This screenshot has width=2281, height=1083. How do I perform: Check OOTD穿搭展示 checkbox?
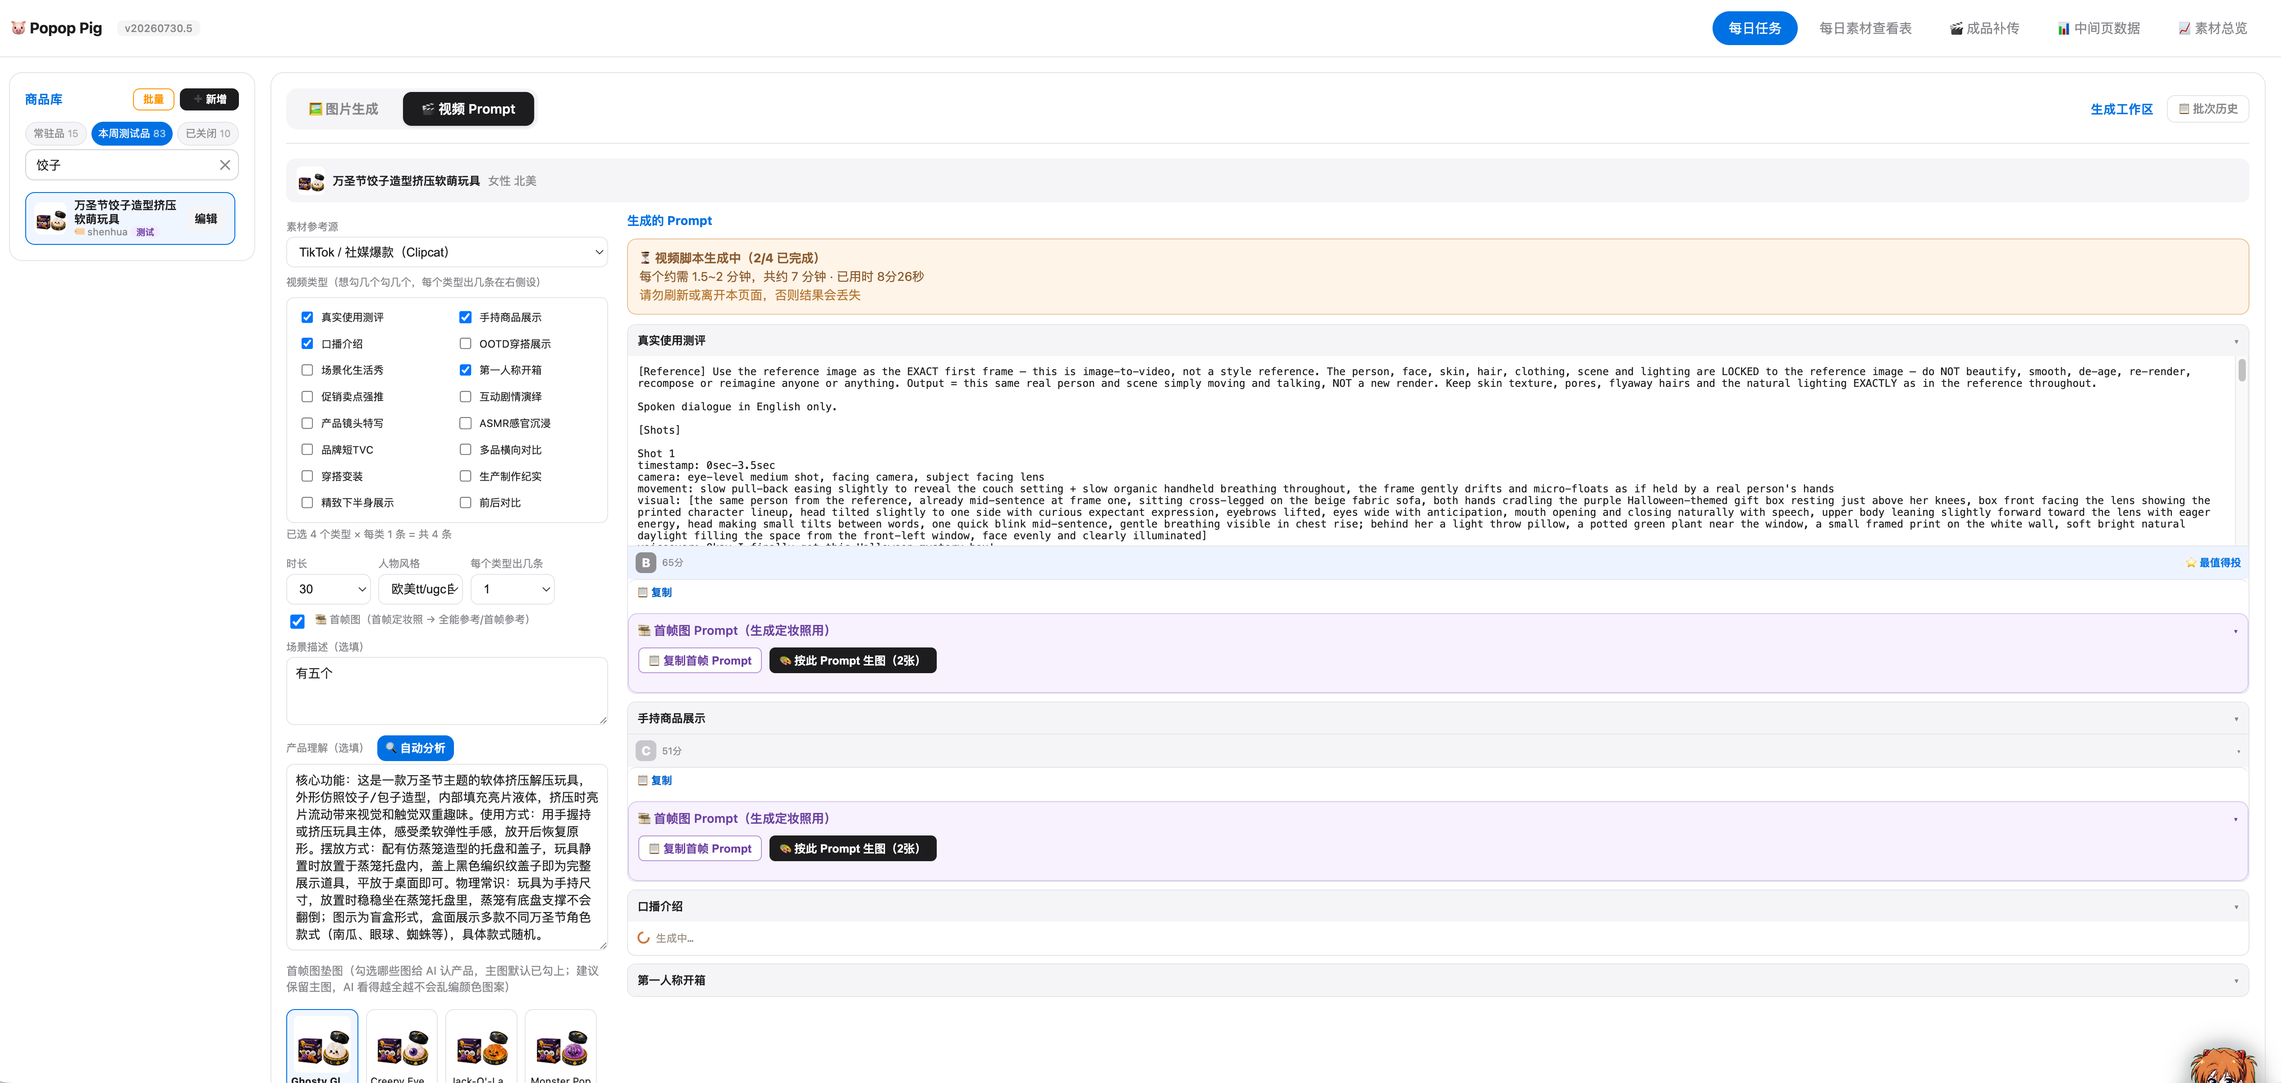click(465, 344)
